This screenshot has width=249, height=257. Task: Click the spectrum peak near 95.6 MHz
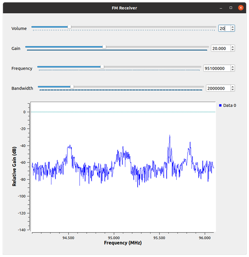click(169, 137)
